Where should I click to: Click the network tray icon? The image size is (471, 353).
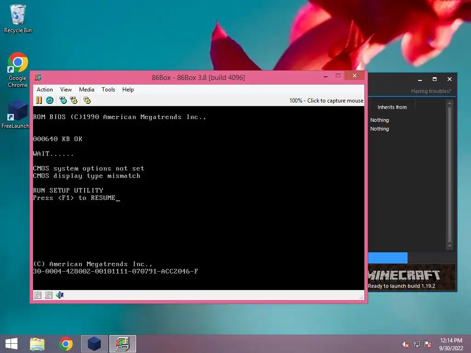417,344
